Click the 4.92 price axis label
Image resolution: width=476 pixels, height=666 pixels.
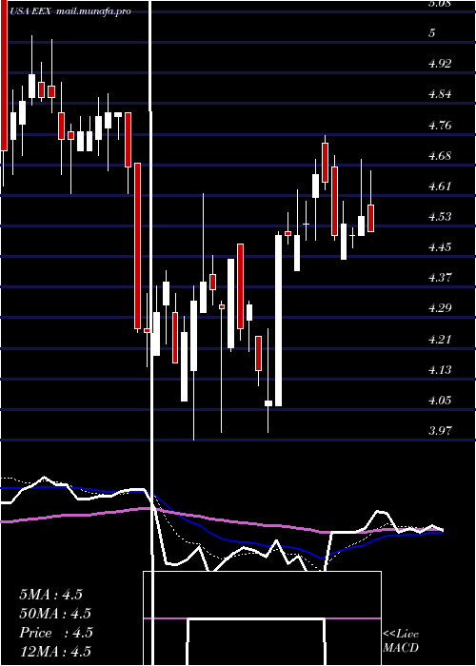pos(440,64)
